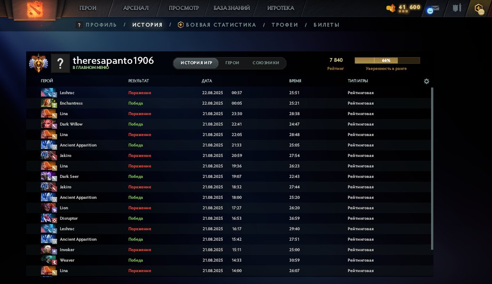Switch to the Союзники toggle
Image resolution: width=492 pixels, height=284 pixels.
point(266,63)
